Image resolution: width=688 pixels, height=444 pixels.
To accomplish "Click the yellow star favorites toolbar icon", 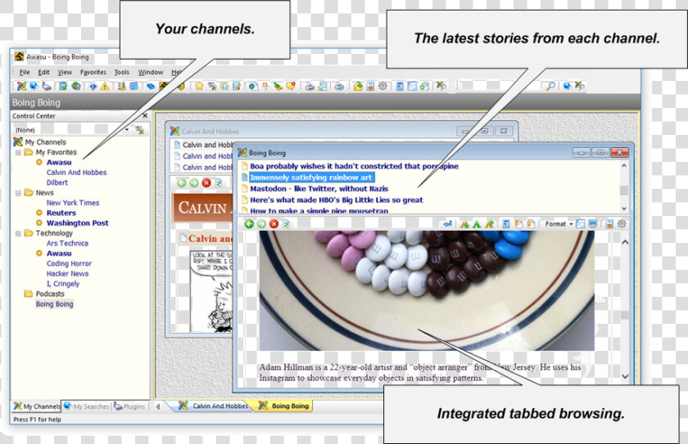I will click(200, 86).
